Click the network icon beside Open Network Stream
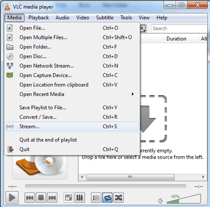Screen dimensions: 210x207 click(10, 66)
